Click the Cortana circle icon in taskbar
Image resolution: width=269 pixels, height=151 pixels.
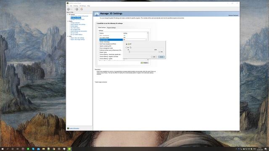[x=13, y=149]
